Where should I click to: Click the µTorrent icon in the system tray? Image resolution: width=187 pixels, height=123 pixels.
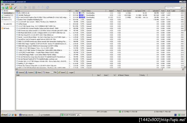tap(179, 115)
